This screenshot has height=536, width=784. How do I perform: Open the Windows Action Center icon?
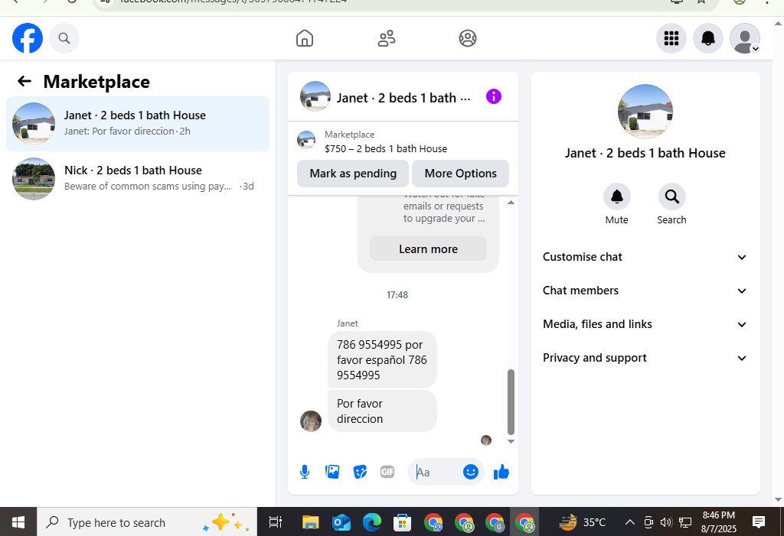click(x=759, y=522)
